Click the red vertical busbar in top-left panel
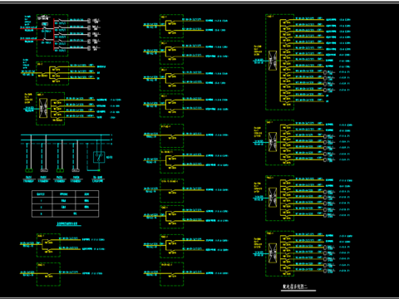The image size is (399, 299). [54, 35]
